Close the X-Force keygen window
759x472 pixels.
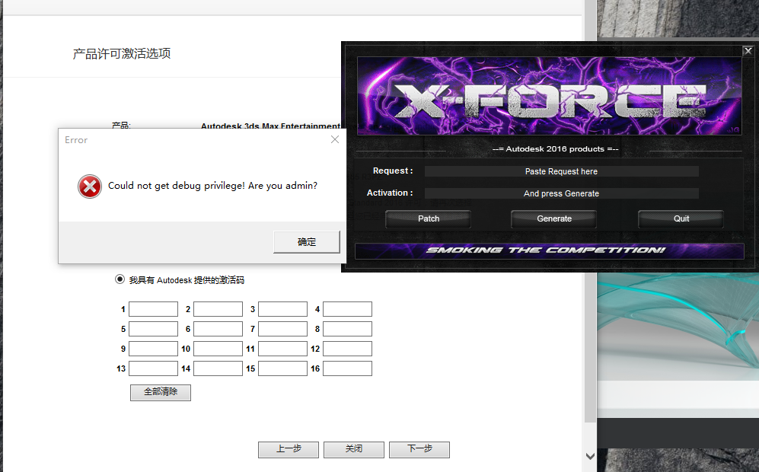748,51
